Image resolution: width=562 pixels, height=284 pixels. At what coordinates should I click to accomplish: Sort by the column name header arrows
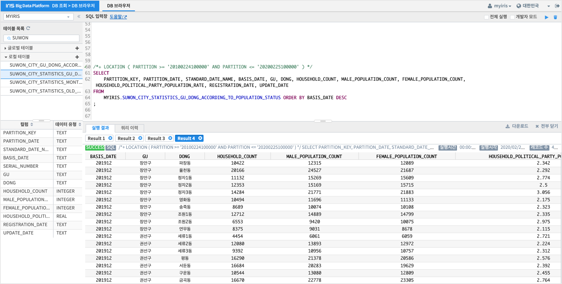32,125
